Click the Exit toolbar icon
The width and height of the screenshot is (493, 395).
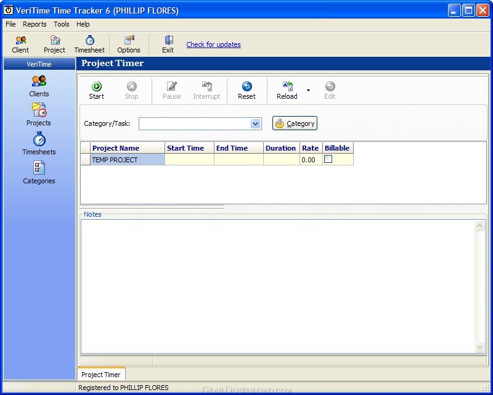[x=168, y=44]
